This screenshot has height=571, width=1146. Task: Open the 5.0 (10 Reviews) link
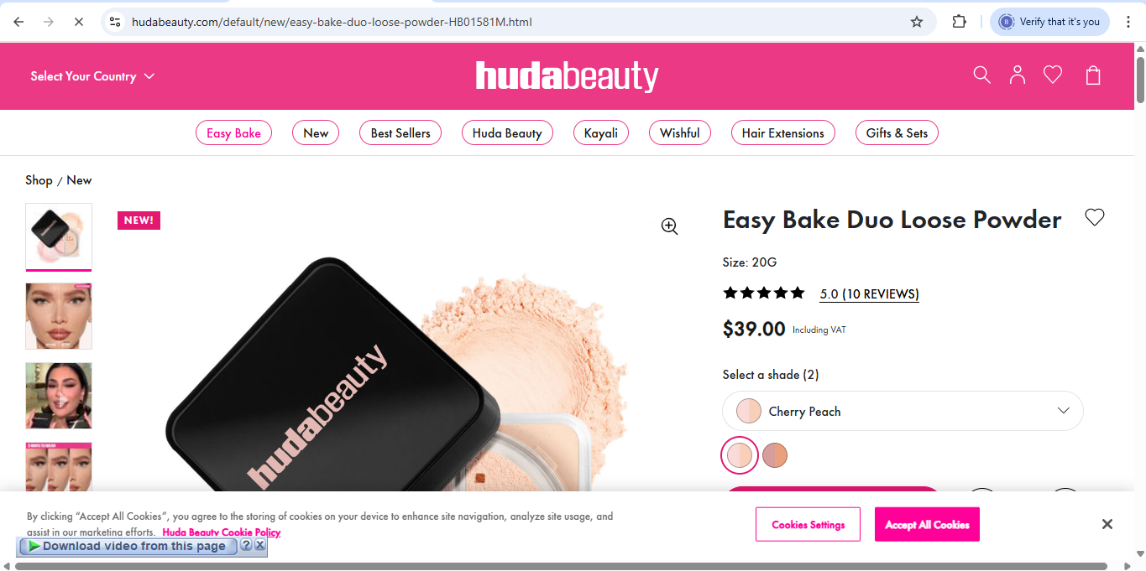click(x=869, y=294)
